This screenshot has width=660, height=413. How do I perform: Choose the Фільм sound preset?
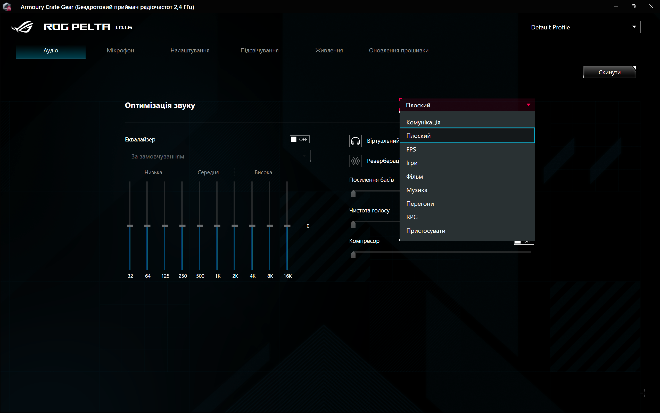[467, 177]
